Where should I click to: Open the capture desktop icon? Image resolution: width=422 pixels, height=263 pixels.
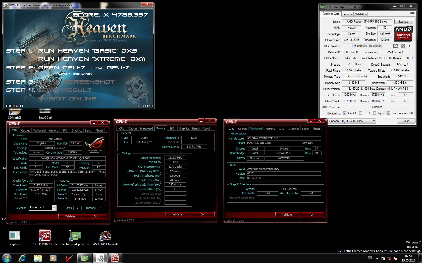15,238
